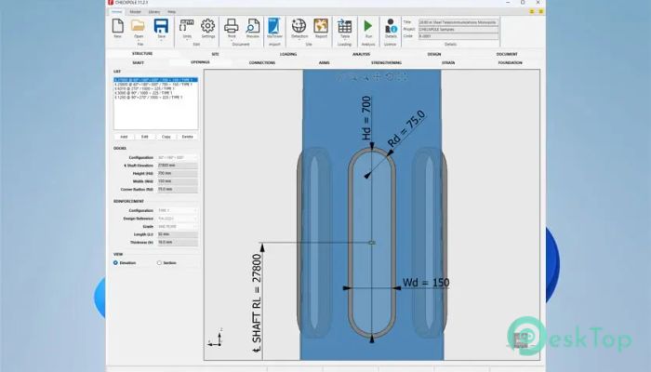
Task: Open Settings gear in the ribbon
Action: click(x=208, y=26)
